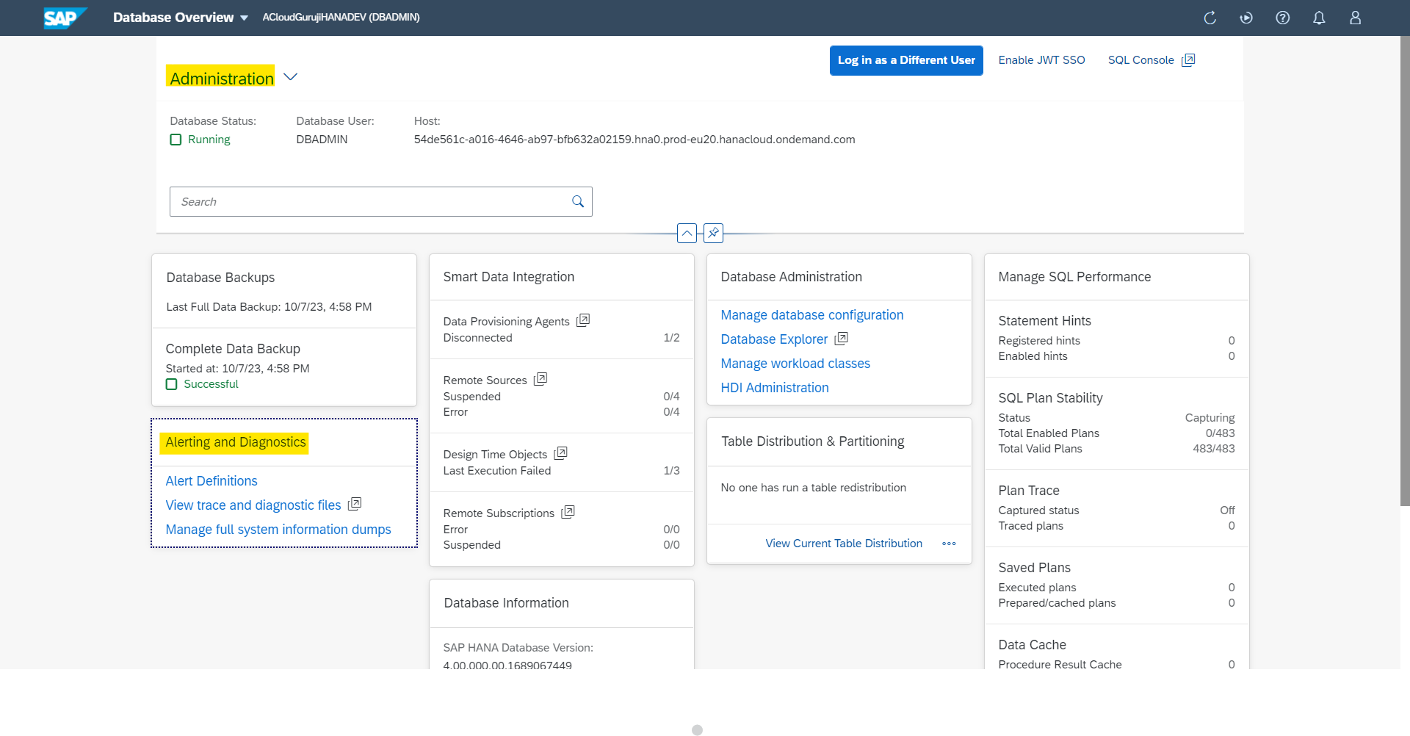Click the auto-refresh icon in header
Image resolution: width=1410 pixels, height=736 pixels.
click(1246, 18)
